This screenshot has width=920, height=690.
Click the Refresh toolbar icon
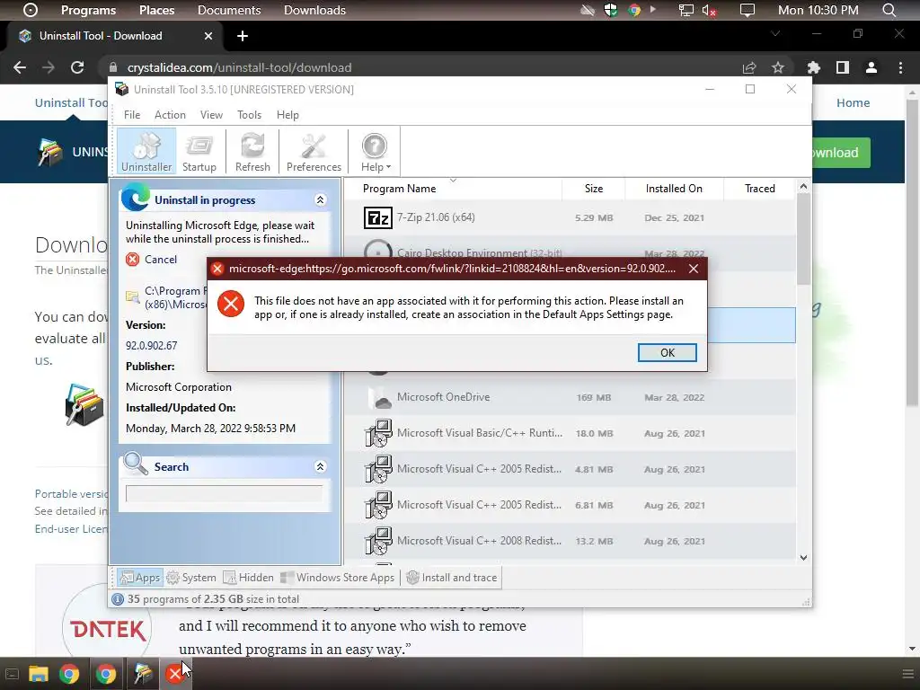pyautogui.click(x=252, y=151)
